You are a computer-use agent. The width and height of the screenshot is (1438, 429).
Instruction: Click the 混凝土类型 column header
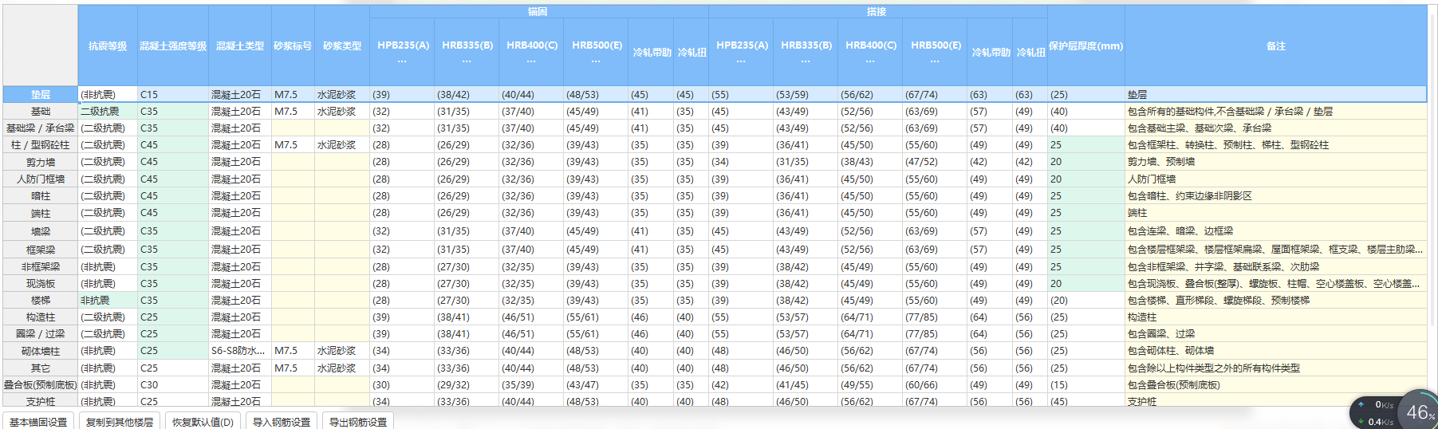click(x=240, y=46)
